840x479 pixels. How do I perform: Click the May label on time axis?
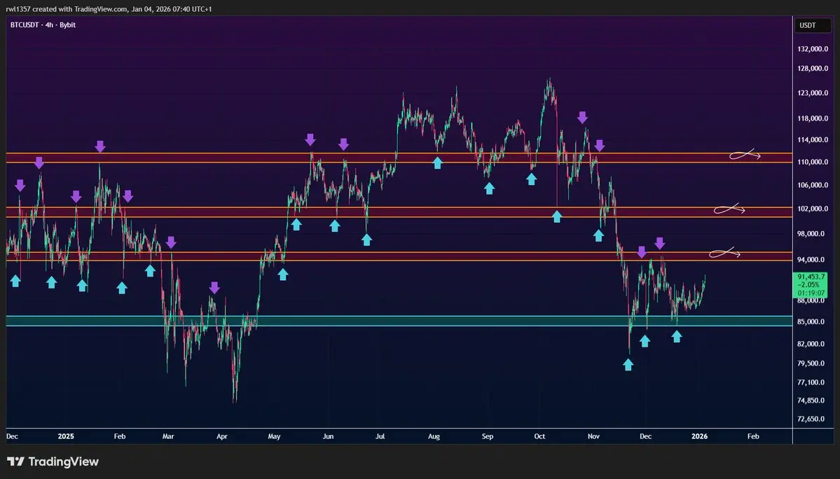click(x=275, y=437)
